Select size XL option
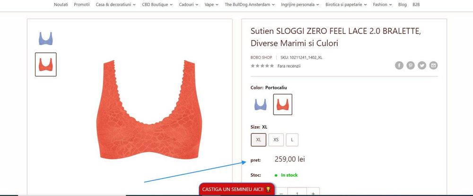 pos(259,140)
